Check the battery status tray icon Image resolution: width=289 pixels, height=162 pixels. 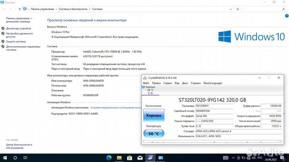coord(244,158)
